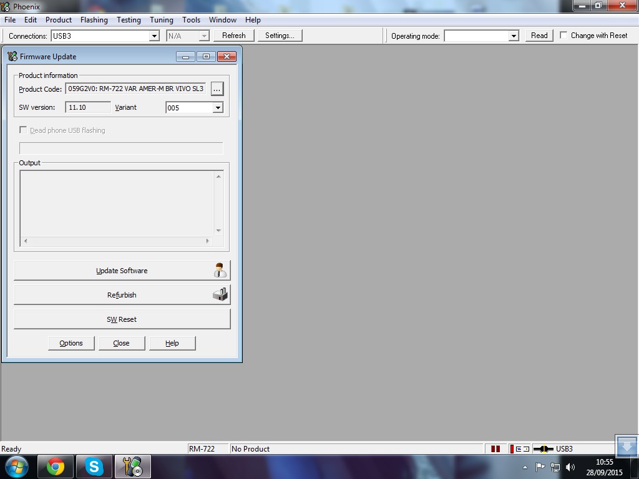Click the Refurbish button

122,295
